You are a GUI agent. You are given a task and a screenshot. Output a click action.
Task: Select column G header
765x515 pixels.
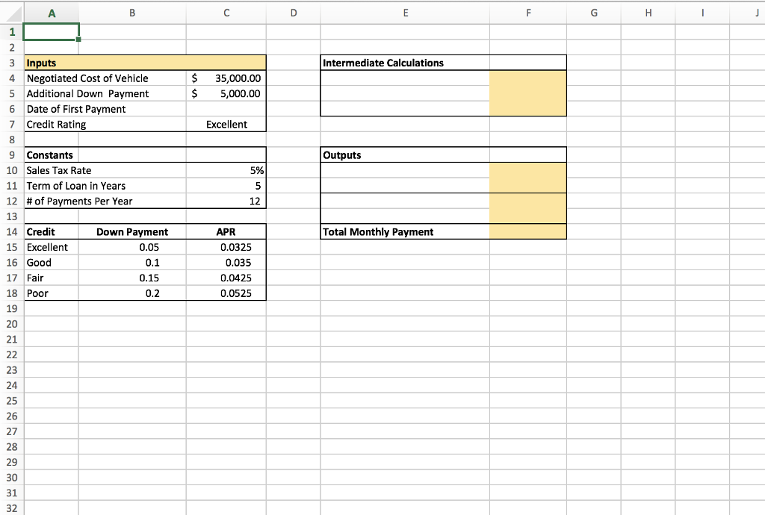pyautogui.click(x=594, y=13)
